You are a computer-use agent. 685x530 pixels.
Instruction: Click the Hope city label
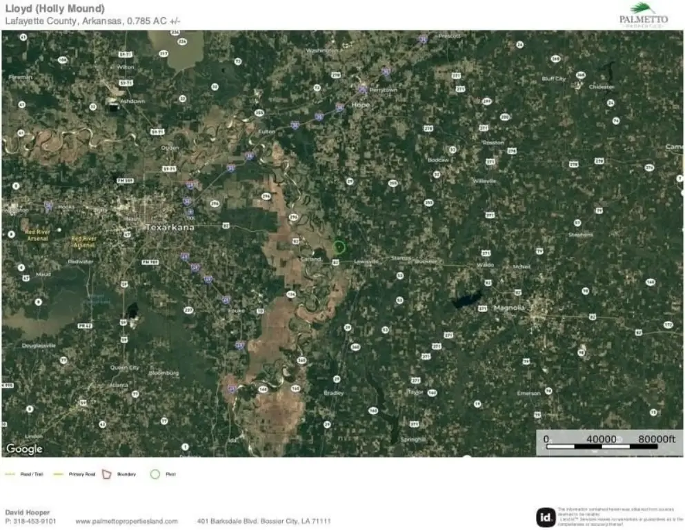point(360,105)
